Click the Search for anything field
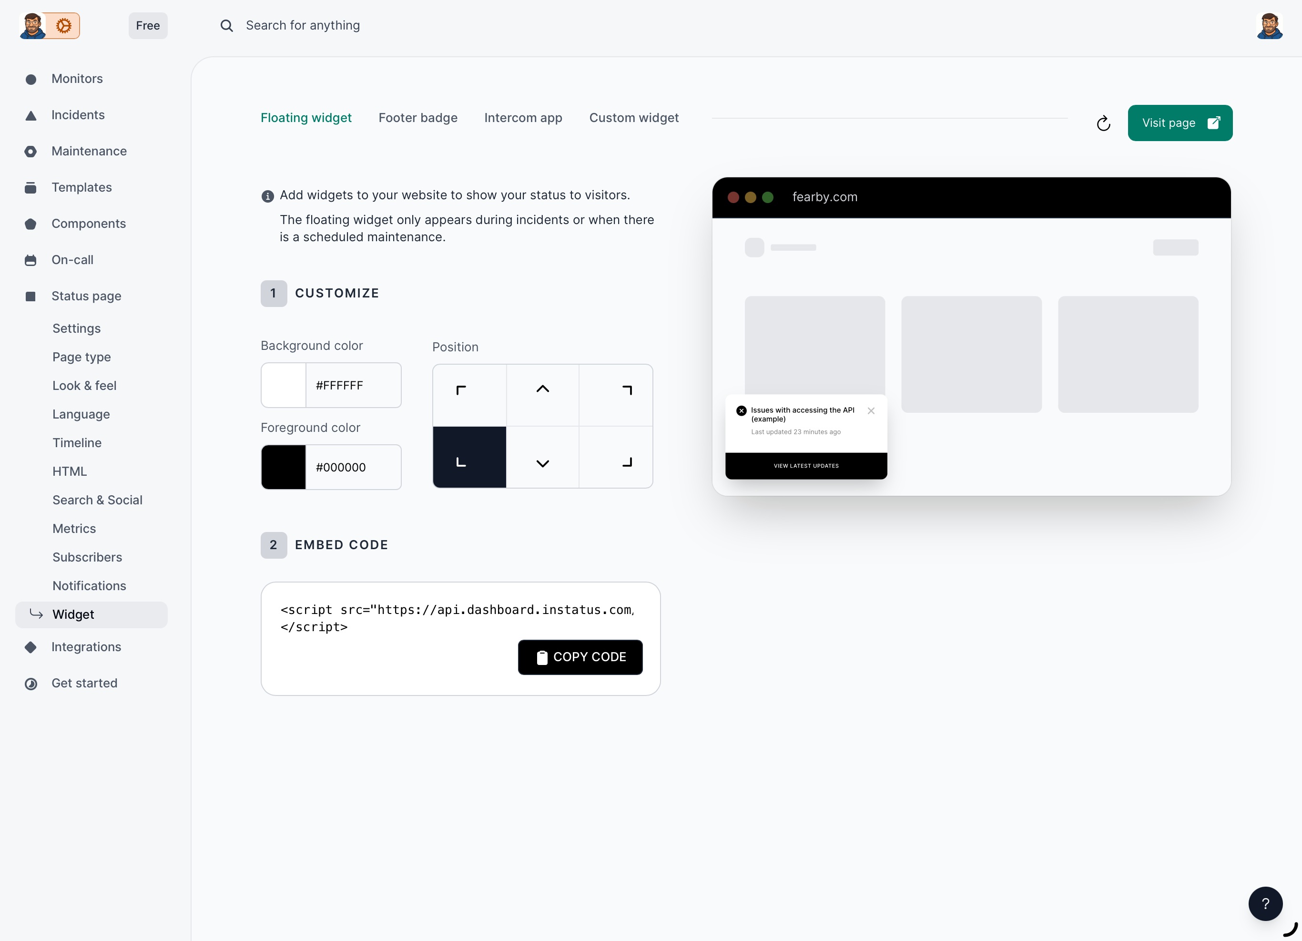This screenshot has width=1302, height=941. click(303, 26)
